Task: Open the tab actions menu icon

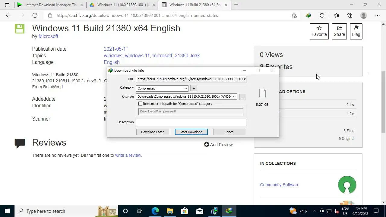Action: (x=7, y=5)
